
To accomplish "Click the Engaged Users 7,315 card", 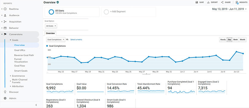I will click(212, 87).
